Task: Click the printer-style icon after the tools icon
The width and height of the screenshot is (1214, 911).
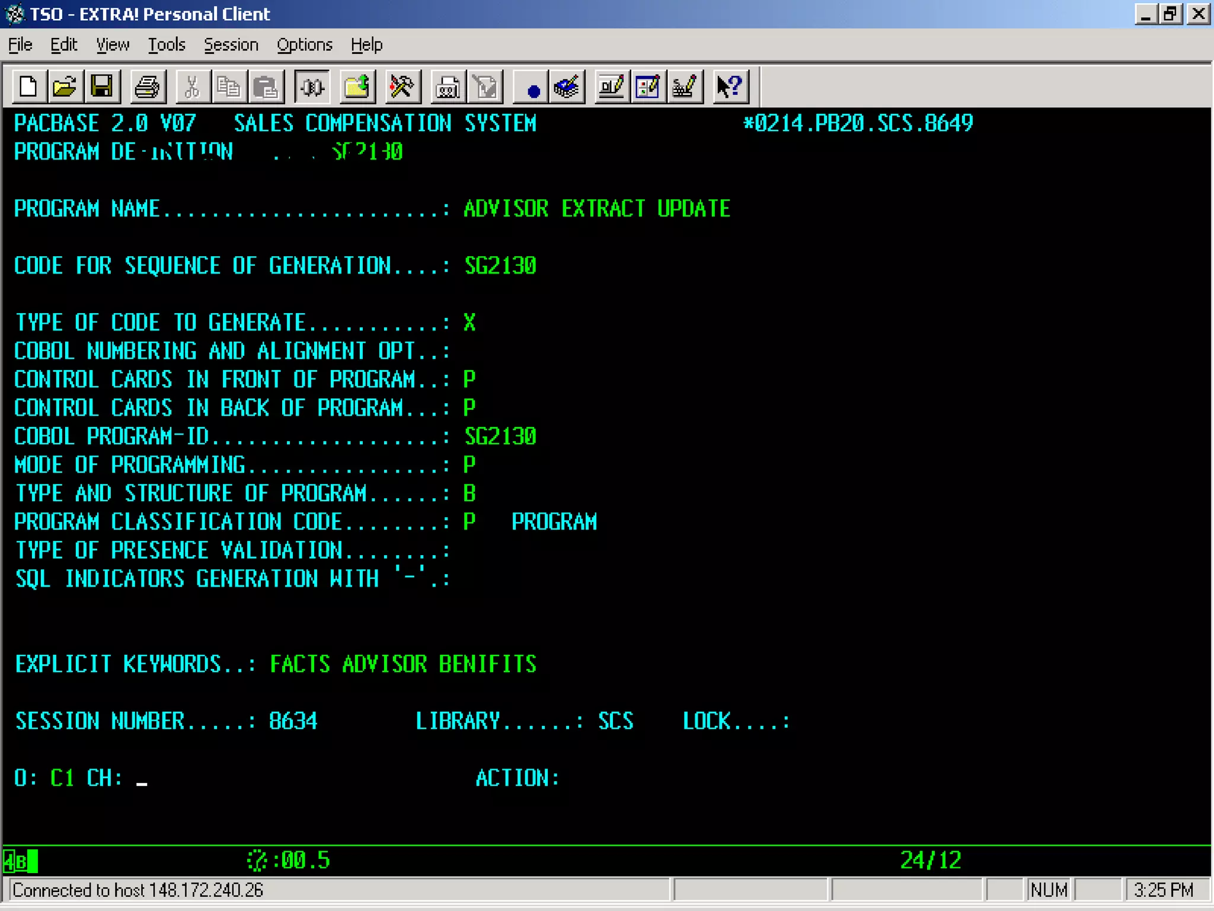Action: tap(448, 87)
